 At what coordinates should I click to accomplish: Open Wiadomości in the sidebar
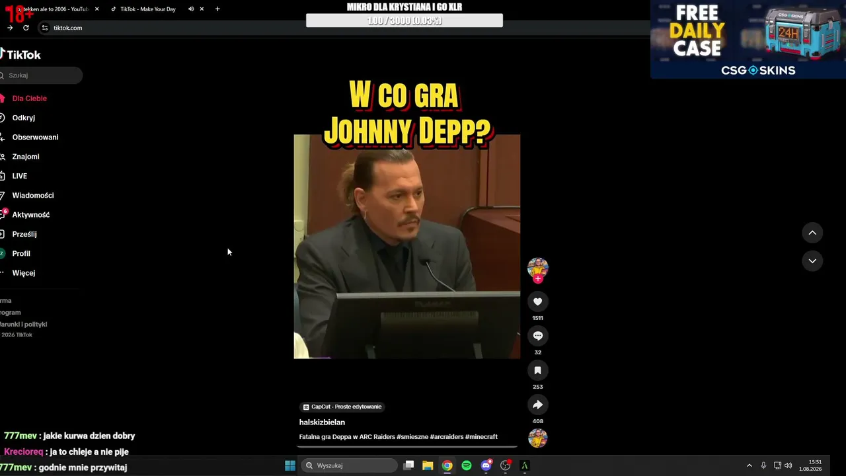tap(32, 196)
